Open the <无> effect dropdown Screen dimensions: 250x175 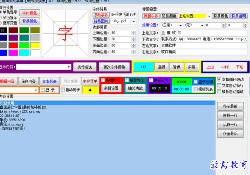coord(202,25)
